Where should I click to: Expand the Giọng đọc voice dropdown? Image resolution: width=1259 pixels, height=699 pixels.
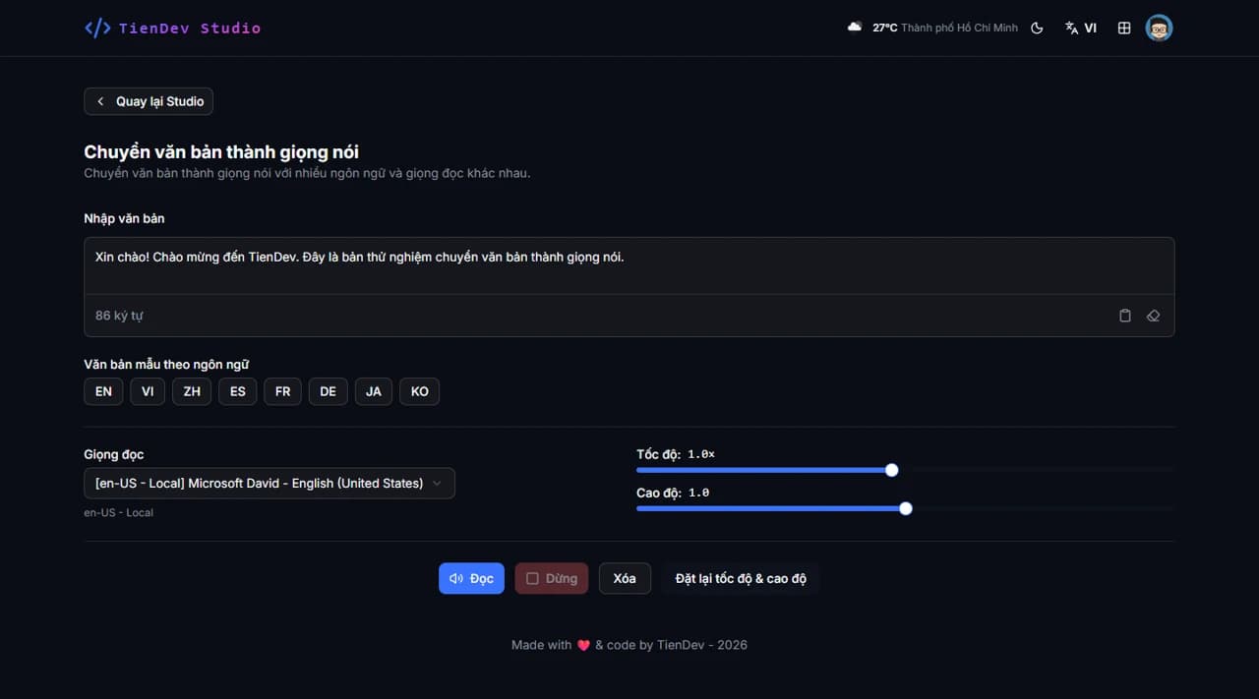(270, 483)
